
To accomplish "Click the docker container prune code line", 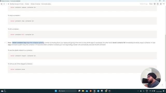I will [18, 69].
